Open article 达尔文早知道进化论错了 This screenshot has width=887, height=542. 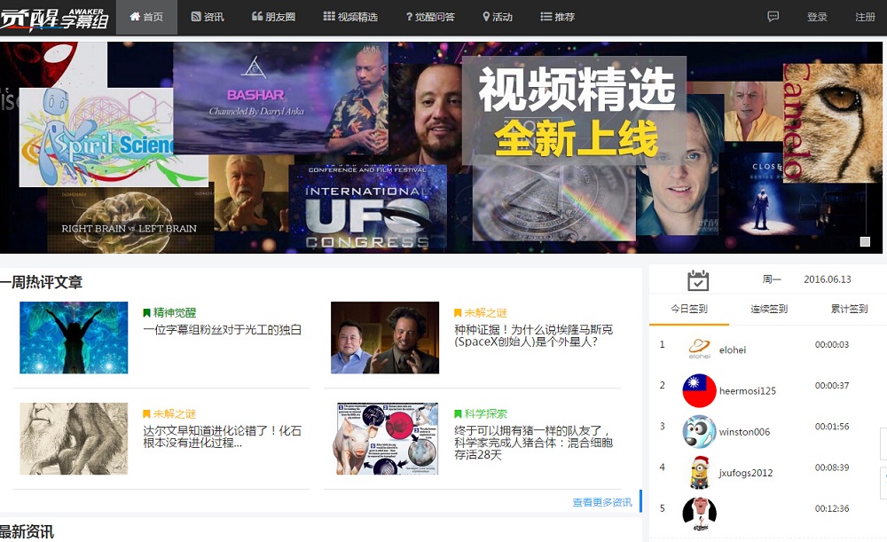(223, 436)
